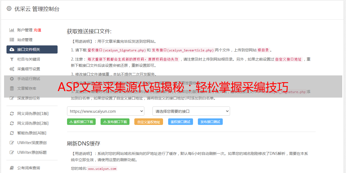Open the https://www.ucaiyun.com site dropdown
Screen dimensions: 346x173
click(106, 111)
